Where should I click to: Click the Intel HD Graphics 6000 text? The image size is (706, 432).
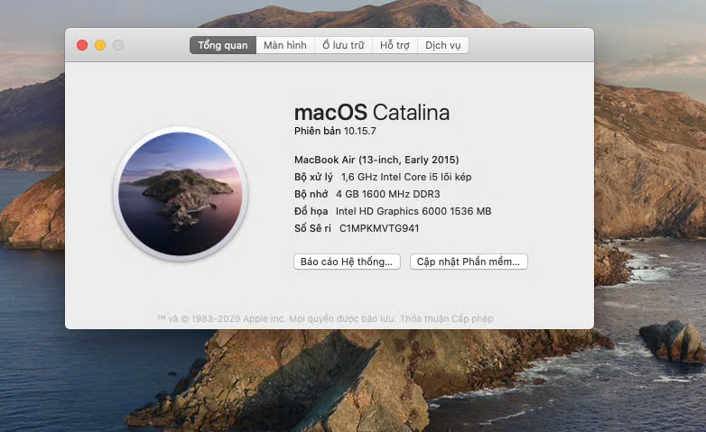click(x=413, y=211)
